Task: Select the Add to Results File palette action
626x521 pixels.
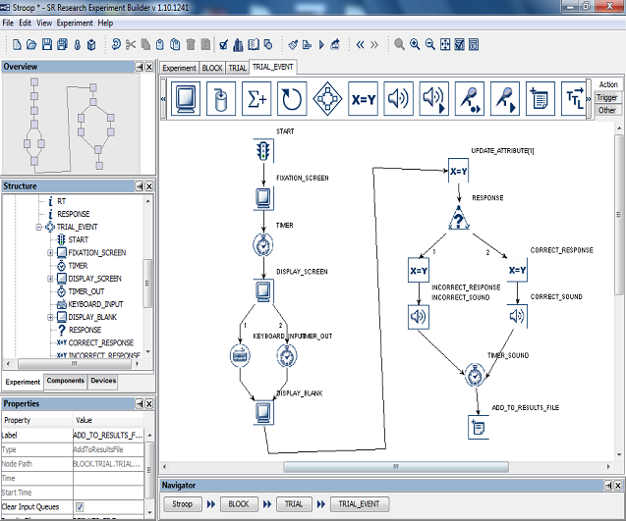Action: point(541,98)
